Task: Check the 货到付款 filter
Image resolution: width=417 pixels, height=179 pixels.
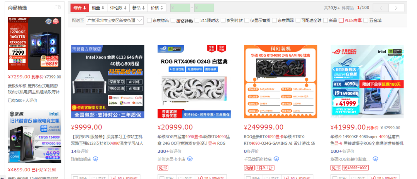Action: point(223,20)
